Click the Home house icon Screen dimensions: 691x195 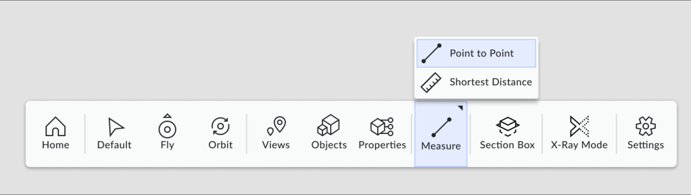[55, 127]
